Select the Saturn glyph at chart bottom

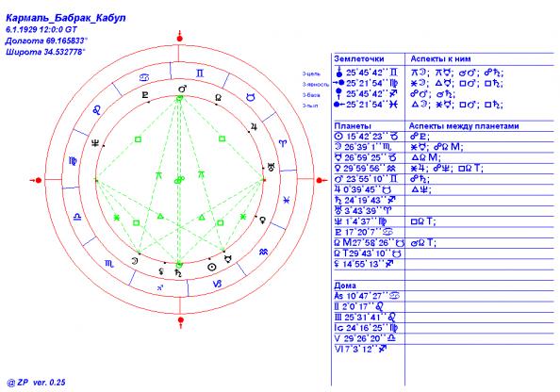click(178, 273)
